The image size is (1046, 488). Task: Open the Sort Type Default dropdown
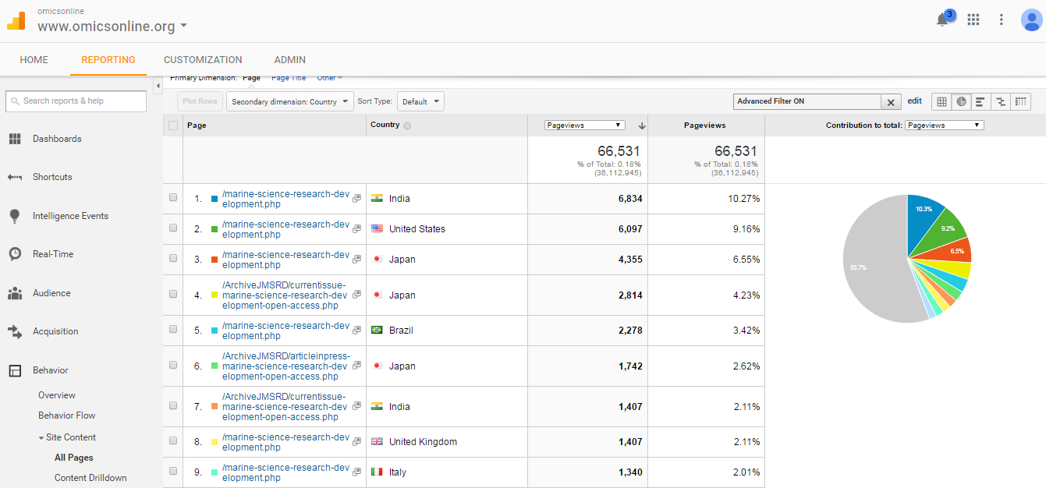420,101
